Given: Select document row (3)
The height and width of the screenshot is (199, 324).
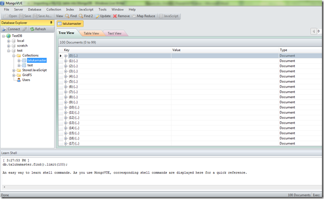Looking at the screenshot, I should 190,71.
